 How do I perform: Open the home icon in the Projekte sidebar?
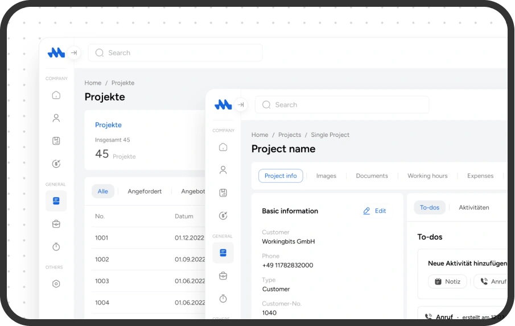tap(56, 95)
